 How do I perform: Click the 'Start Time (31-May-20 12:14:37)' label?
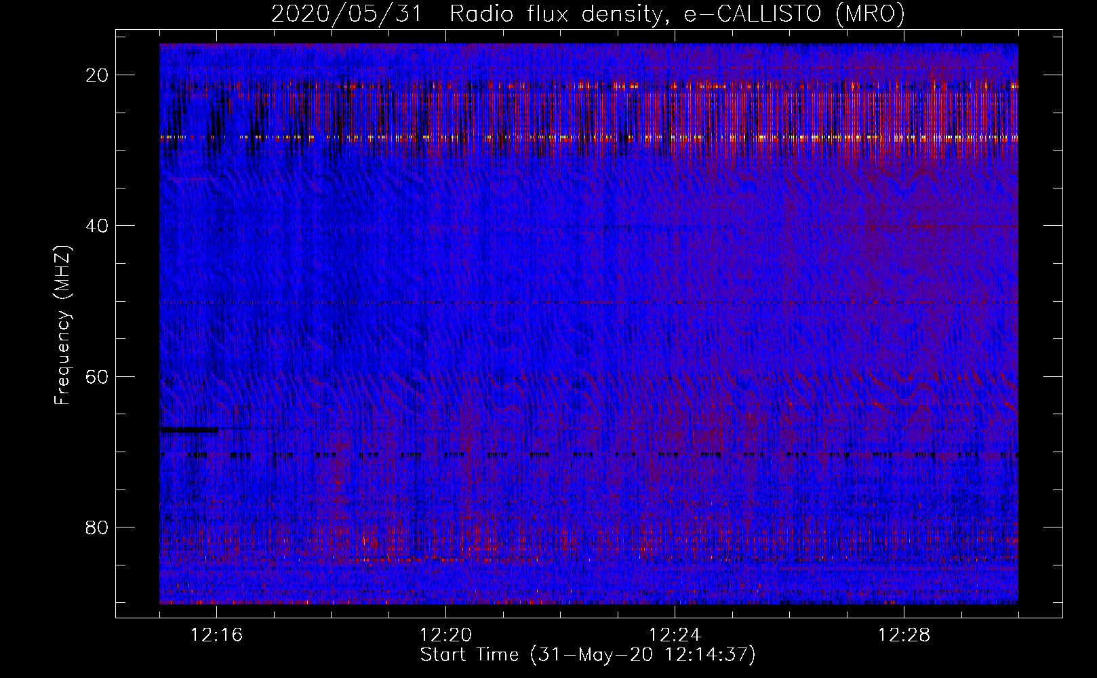588,655
